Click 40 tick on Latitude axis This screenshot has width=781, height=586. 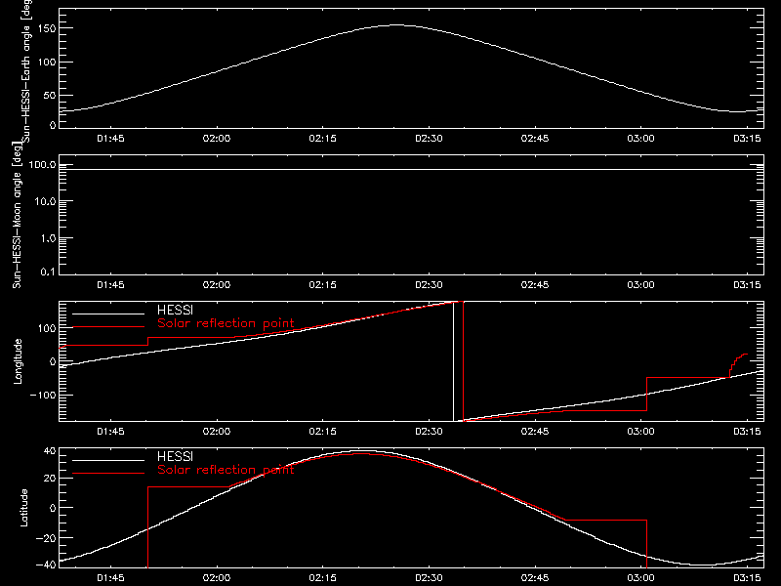(50, 451)
